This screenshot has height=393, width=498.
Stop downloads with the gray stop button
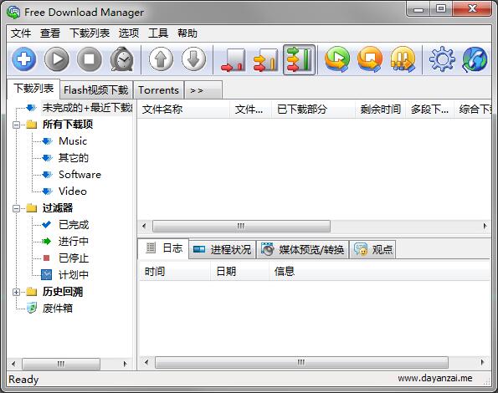click(90, 59)
